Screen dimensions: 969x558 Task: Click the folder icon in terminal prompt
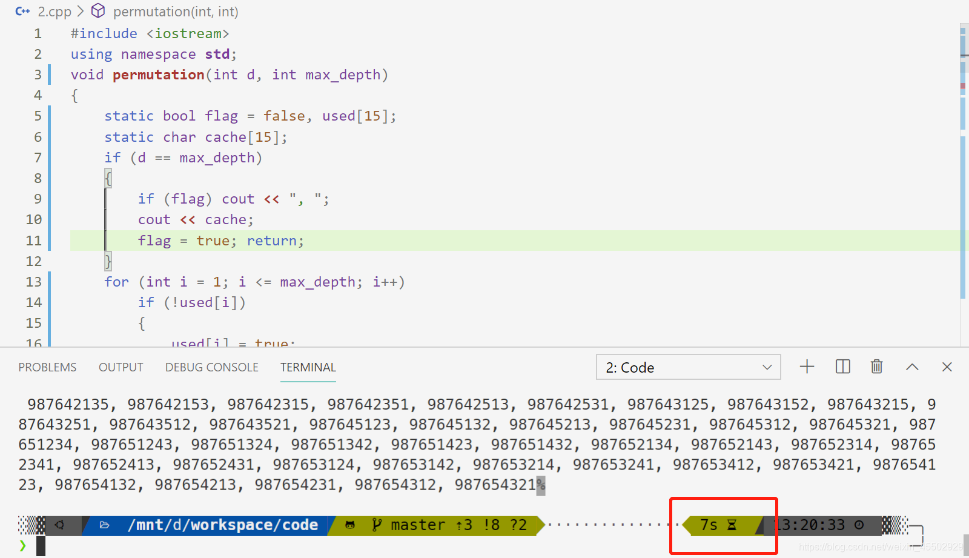tap(104, 525)
